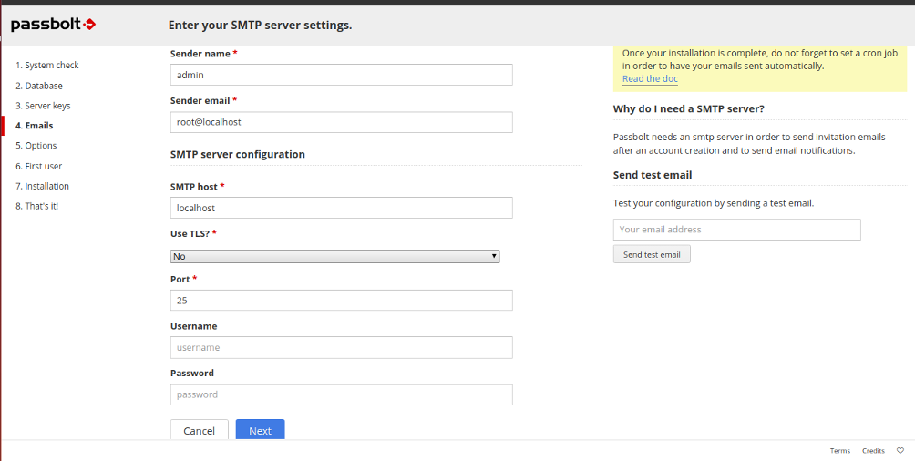Open the Use TLS dropdown
915x461 pixels.
pyautogui.click(x=335, y=256)
